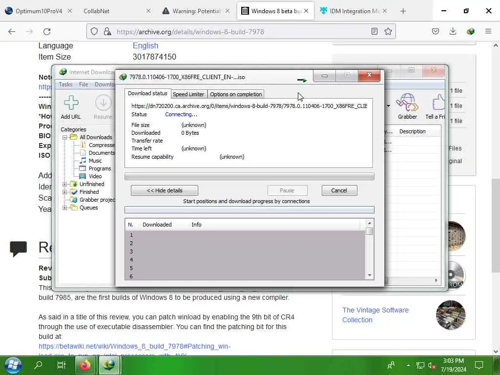
Task: Click the Info column header
Action: 196,225
